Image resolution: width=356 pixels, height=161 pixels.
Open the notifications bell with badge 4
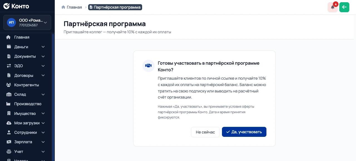(333, 7)
